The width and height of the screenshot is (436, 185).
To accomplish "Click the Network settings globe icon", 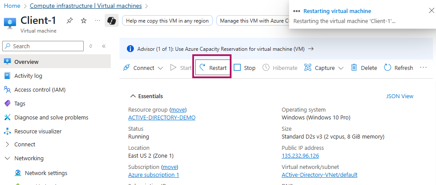I will tap(18, 173).
